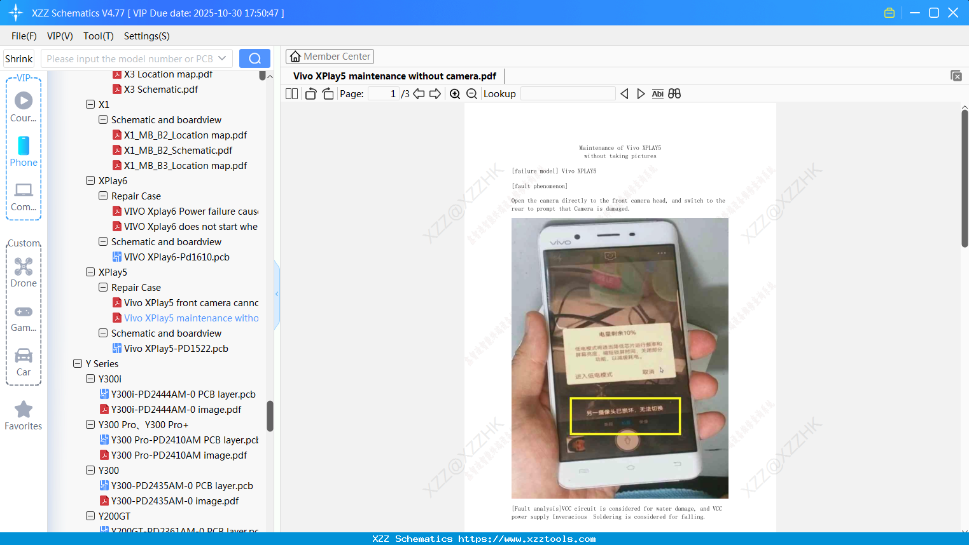Click the Abi text extraction icon
969x545 pixels.
tap(657, 93)
